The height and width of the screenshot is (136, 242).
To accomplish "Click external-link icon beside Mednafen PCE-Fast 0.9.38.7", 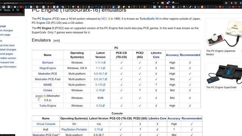I will (106, 79).
